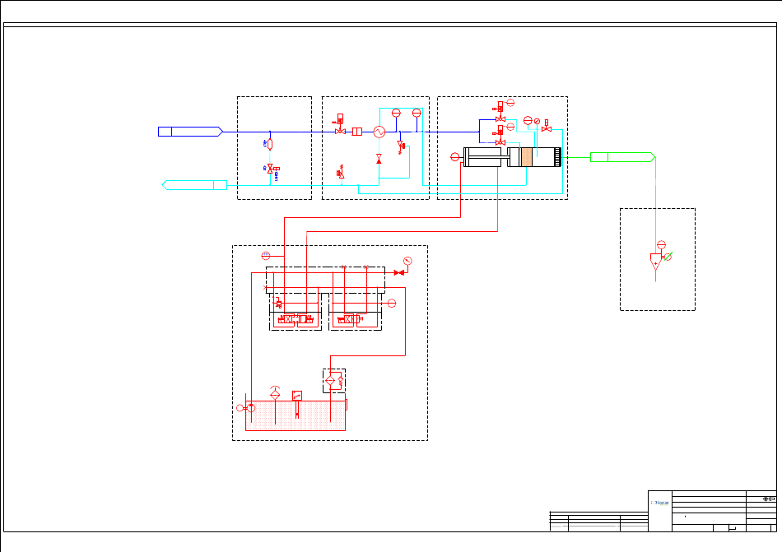
Task: Click the red valve on cyan line near cylinder outlet
Action: [547, 127]
